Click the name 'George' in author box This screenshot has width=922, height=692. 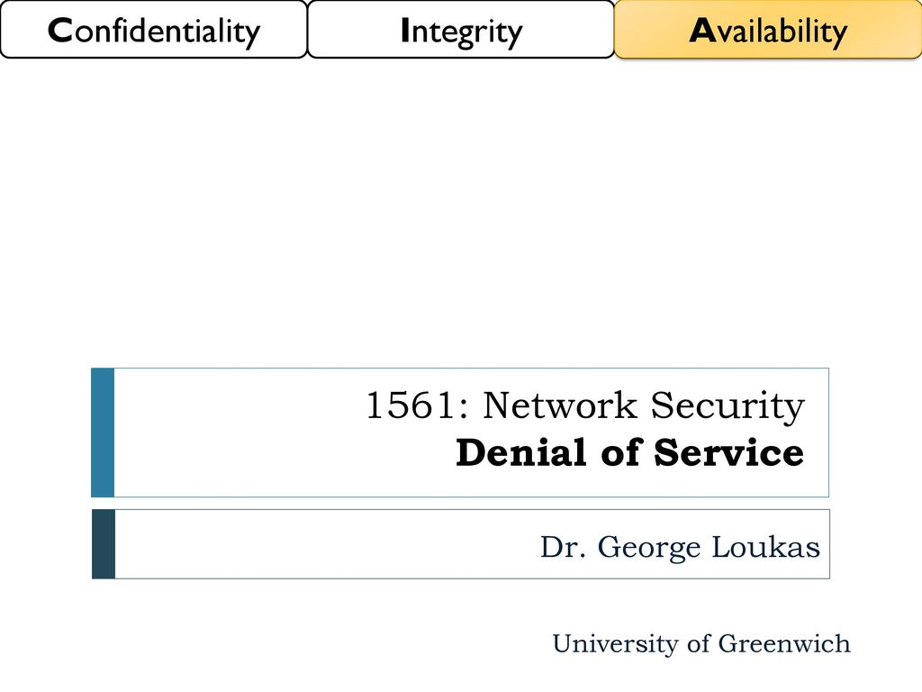649,549
